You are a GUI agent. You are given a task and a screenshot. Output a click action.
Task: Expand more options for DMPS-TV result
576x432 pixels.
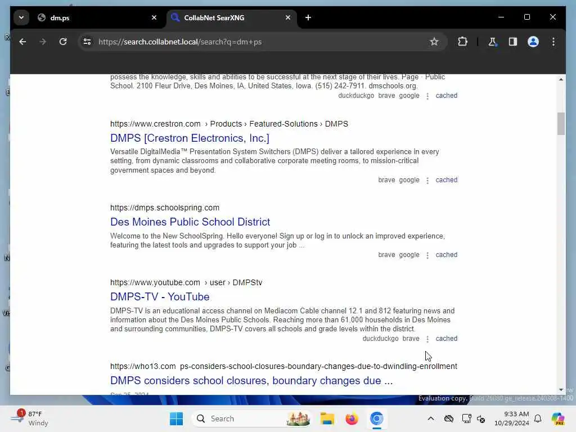427,339
